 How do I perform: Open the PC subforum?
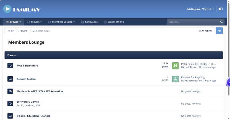(22, 105)
